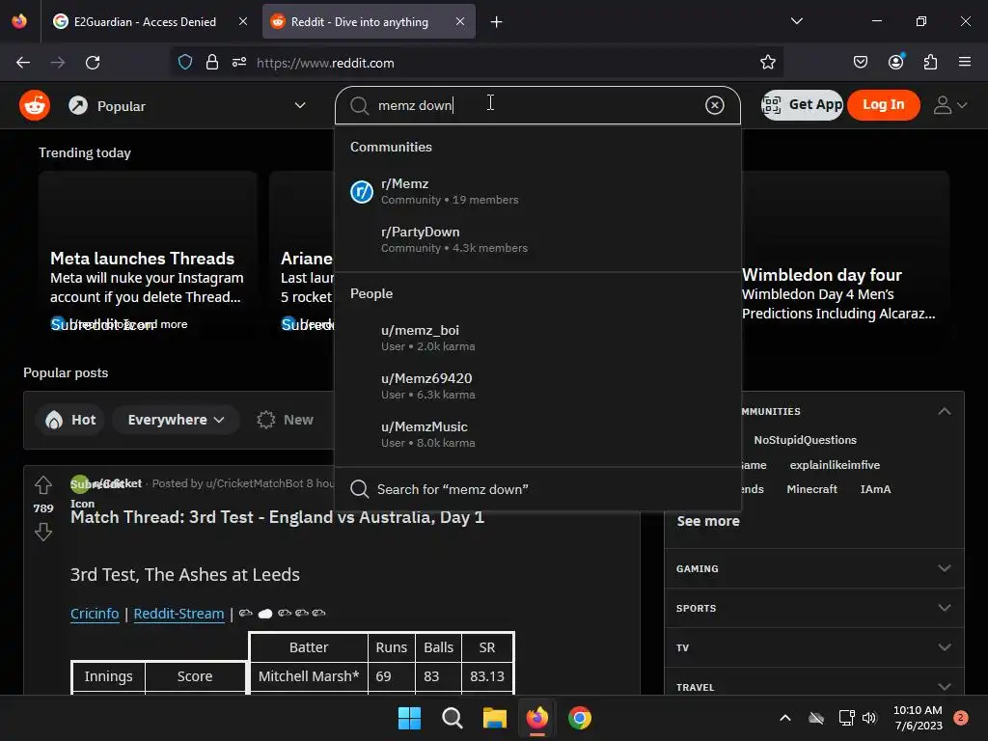Open the Reddit-Stream link
The image size is (988, 741).
pos(178,613)
